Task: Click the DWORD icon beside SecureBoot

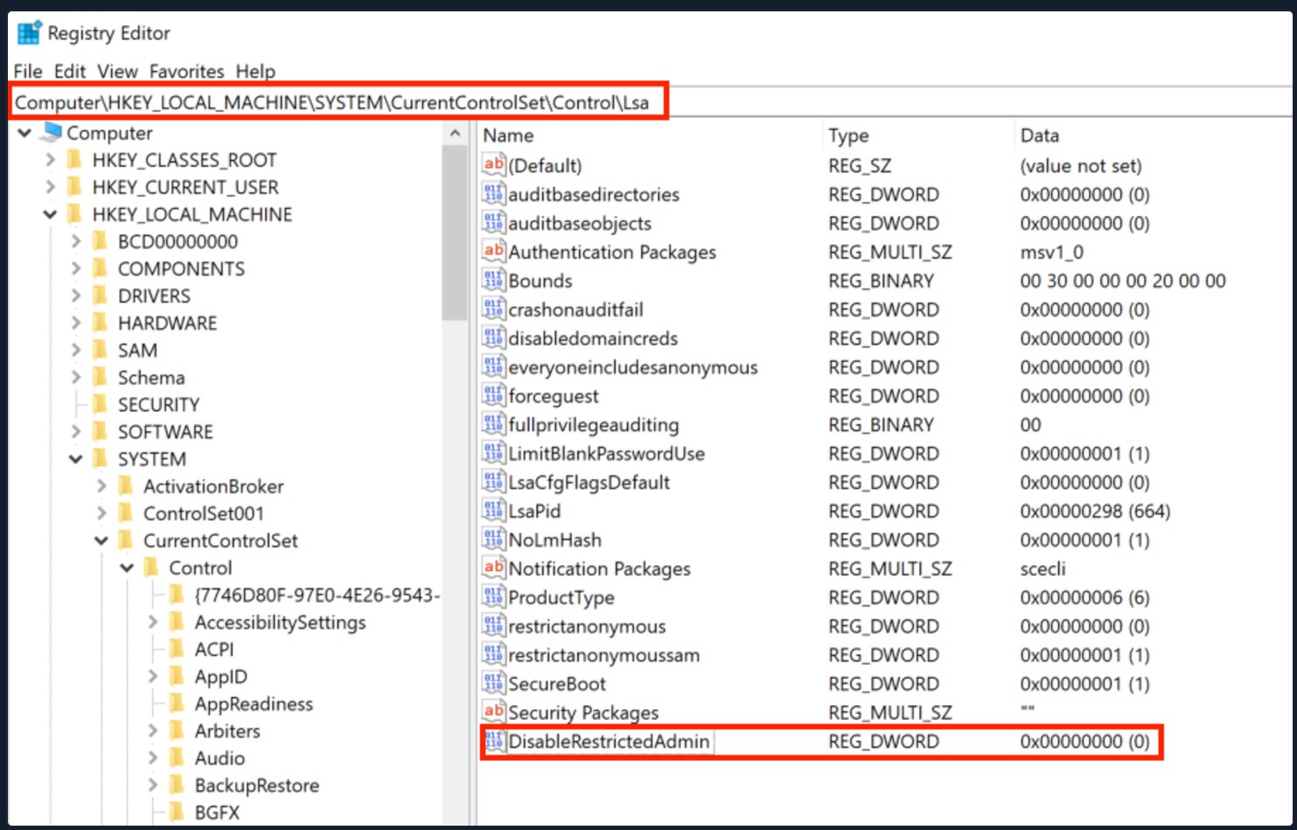Action: click(493, 683)
